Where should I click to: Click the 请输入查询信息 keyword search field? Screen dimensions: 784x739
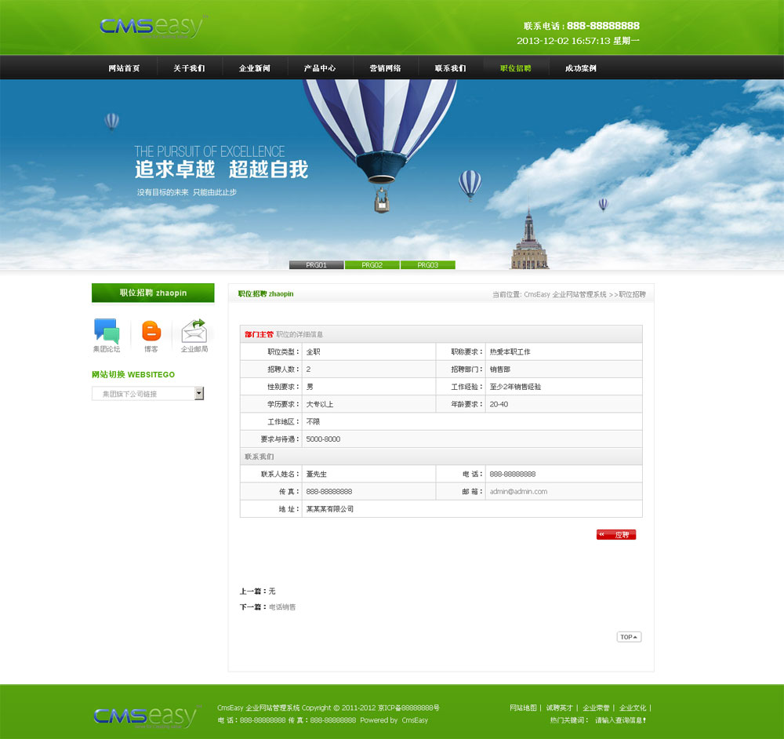620,720
